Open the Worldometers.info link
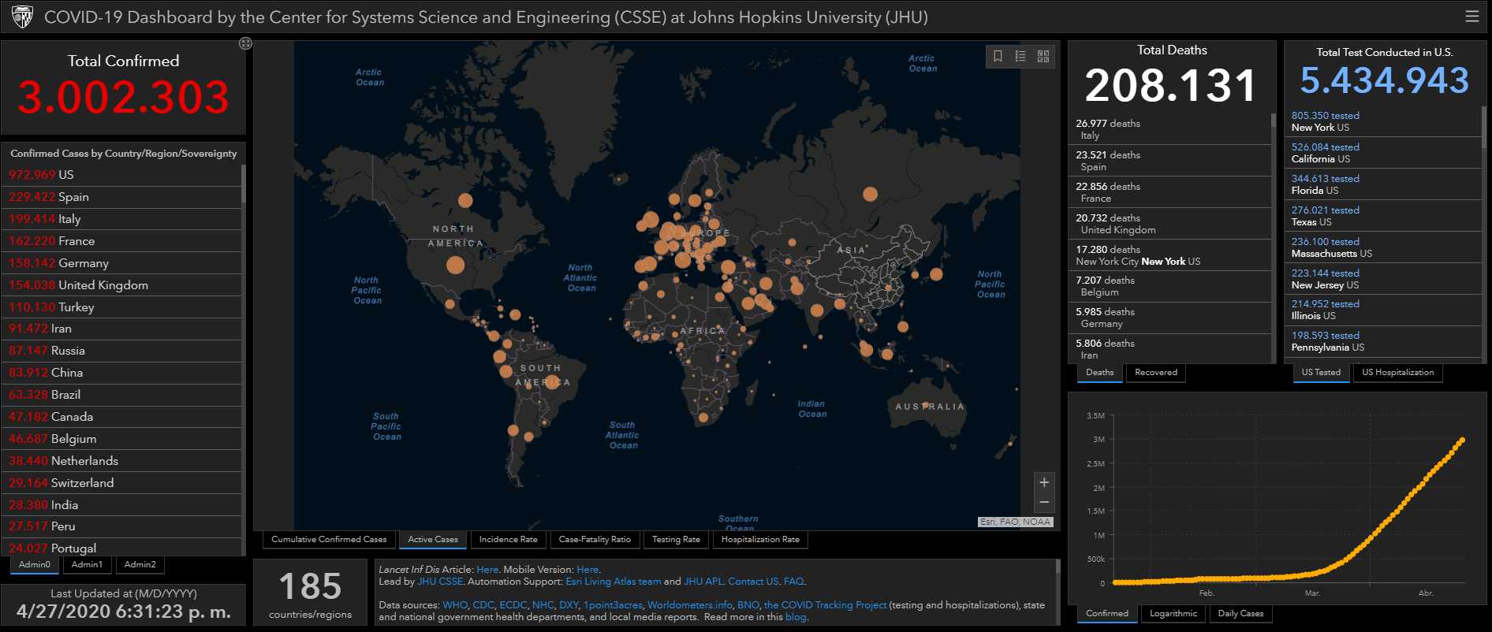 690,605
